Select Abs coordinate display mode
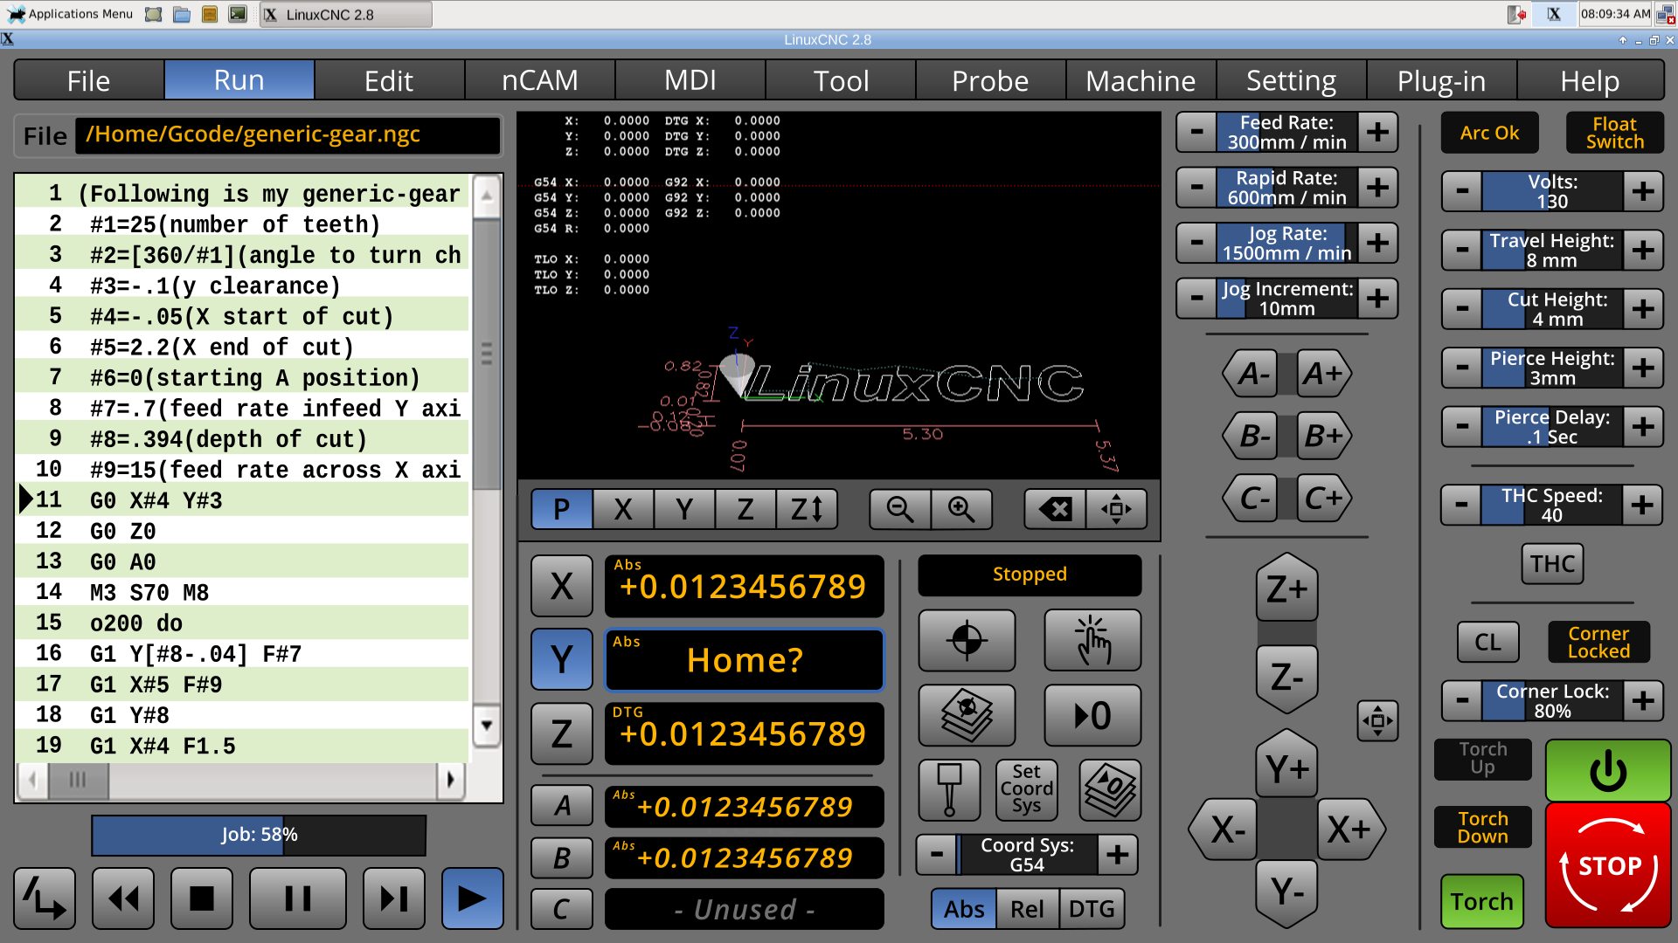 (x=964, y=909)
